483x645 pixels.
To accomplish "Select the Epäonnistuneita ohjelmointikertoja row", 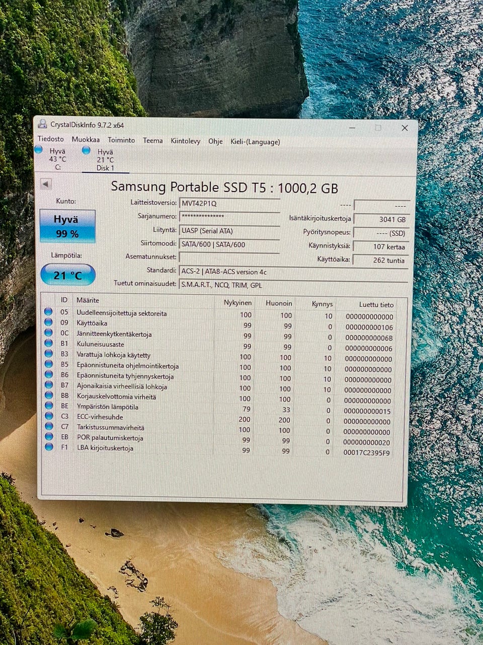I will pyautogui.click(x=219, y=366).
